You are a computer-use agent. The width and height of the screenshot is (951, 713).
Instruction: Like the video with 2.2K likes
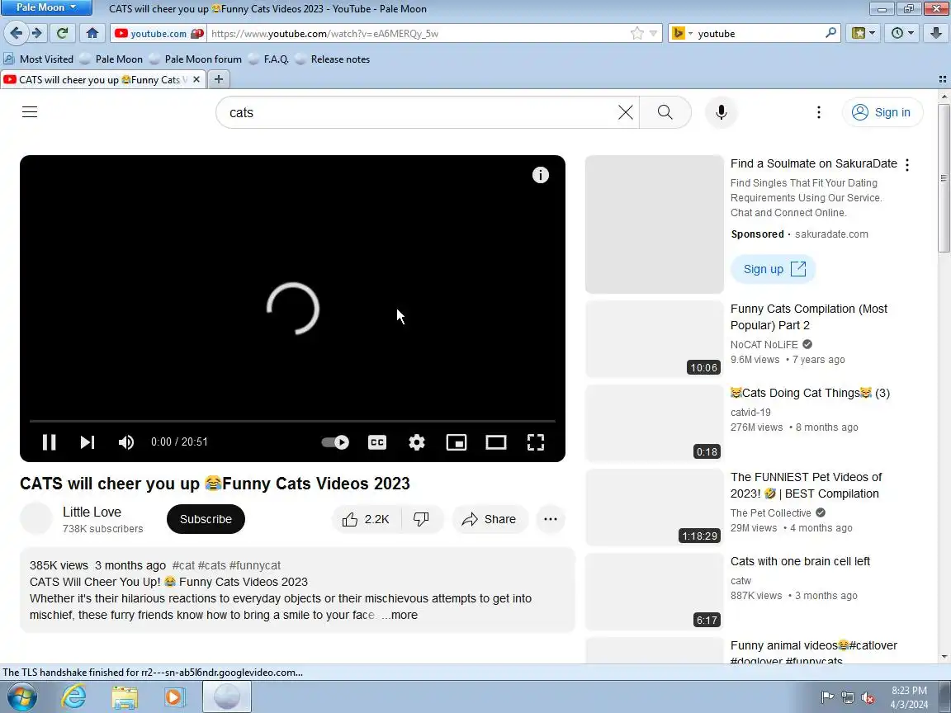click(366, 519)
